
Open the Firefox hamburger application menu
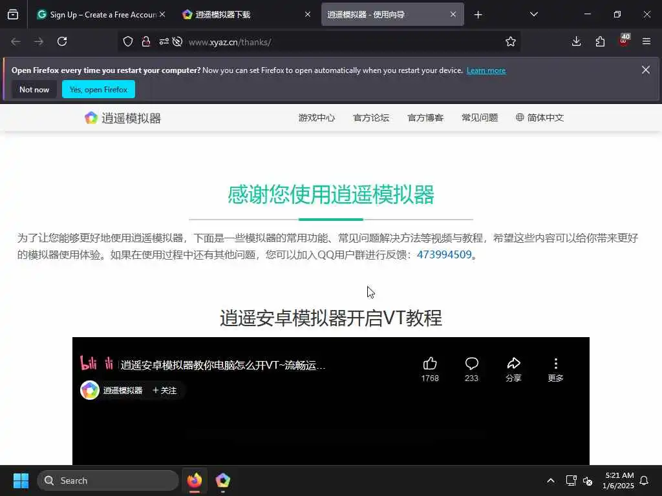[x=646, y=41]
